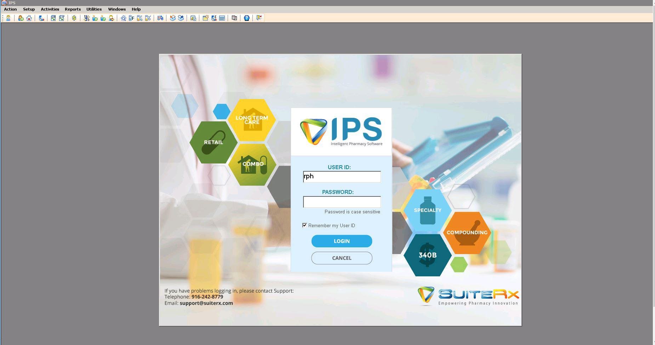The image size is (655, 345).
Task: Click the SPECIALTY hexagon
Action: (428, 210)
